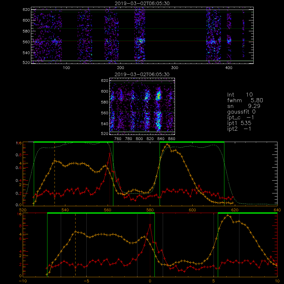Click the orange curve's highest peak in the third plot
284x284 pixels.
click(167, 144)
